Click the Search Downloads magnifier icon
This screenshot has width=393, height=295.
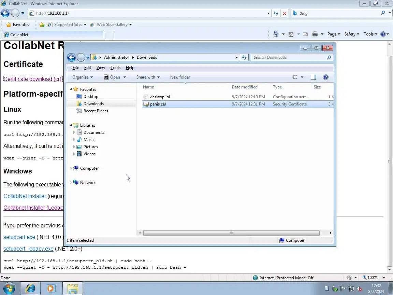(x=329, y=57)
